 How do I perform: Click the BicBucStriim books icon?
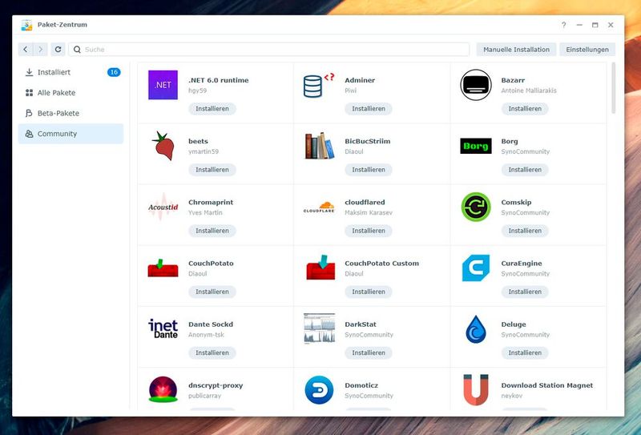(x=319, y=146)
